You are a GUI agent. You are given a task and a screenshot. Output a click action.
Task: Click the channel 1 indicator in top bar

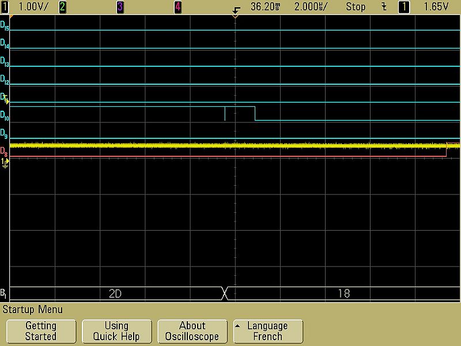[6, 6]
